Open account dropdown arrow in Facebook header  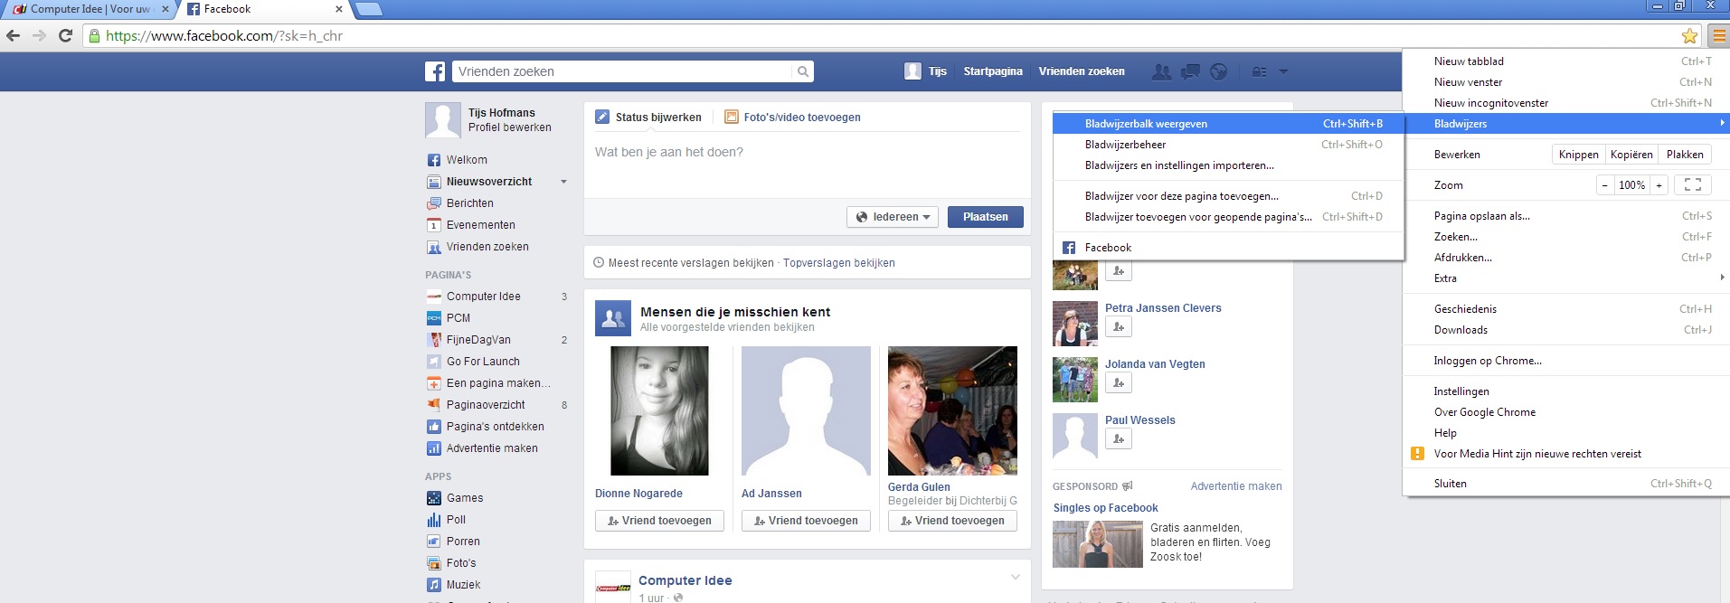1283,71
